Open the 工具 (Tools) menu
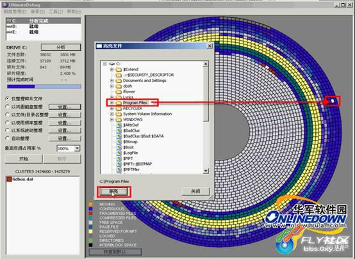Image resolution: width=355 pixels, height=259 pixels. (56, 12)
